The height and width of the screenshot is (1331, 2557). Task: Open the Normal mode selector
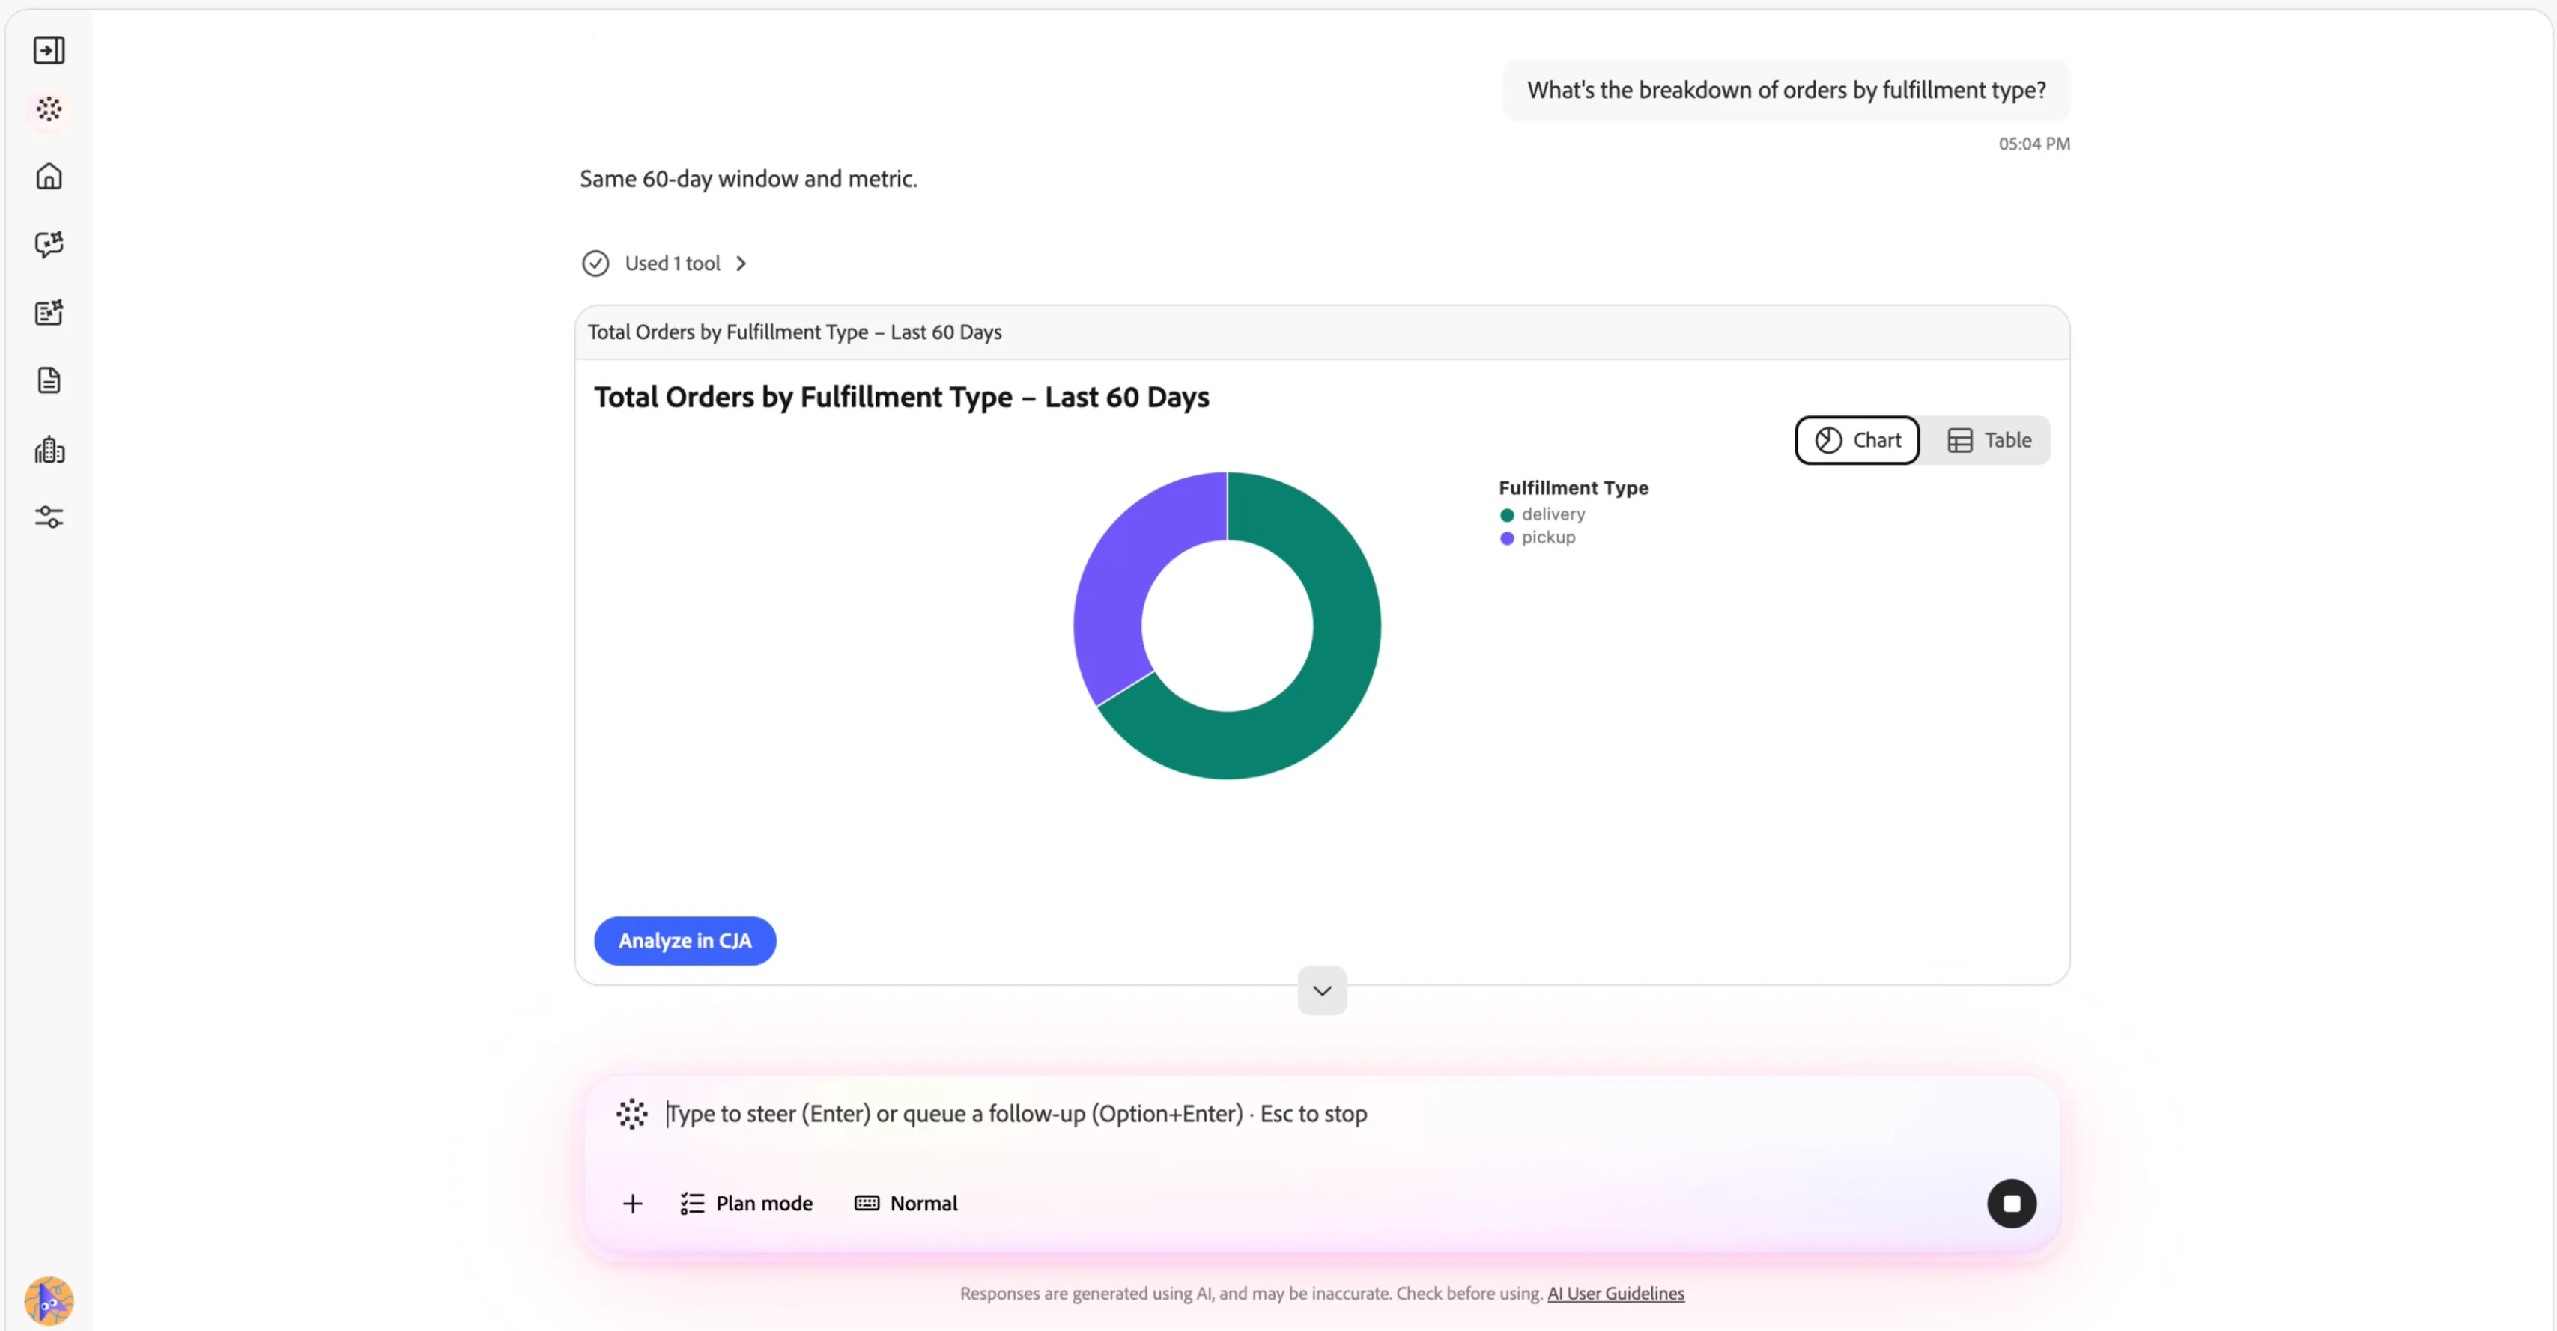[x=906, y=1203]
